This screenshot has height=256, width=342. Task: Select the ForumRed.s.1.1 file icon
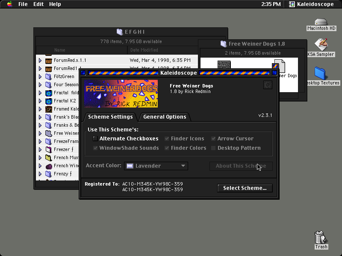click(48, 61)
